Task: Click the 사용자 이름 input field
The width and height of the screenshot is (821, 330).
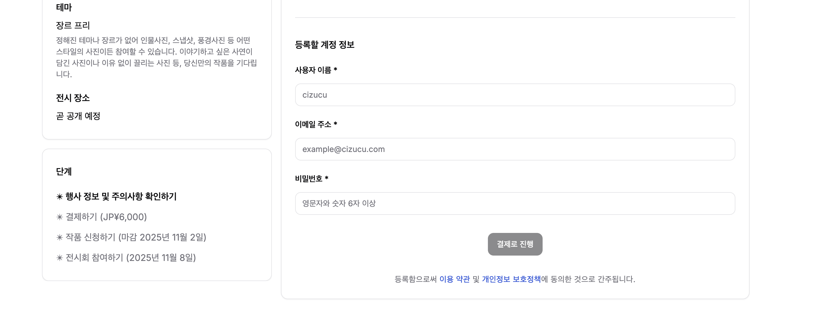Action: (515, 95)
